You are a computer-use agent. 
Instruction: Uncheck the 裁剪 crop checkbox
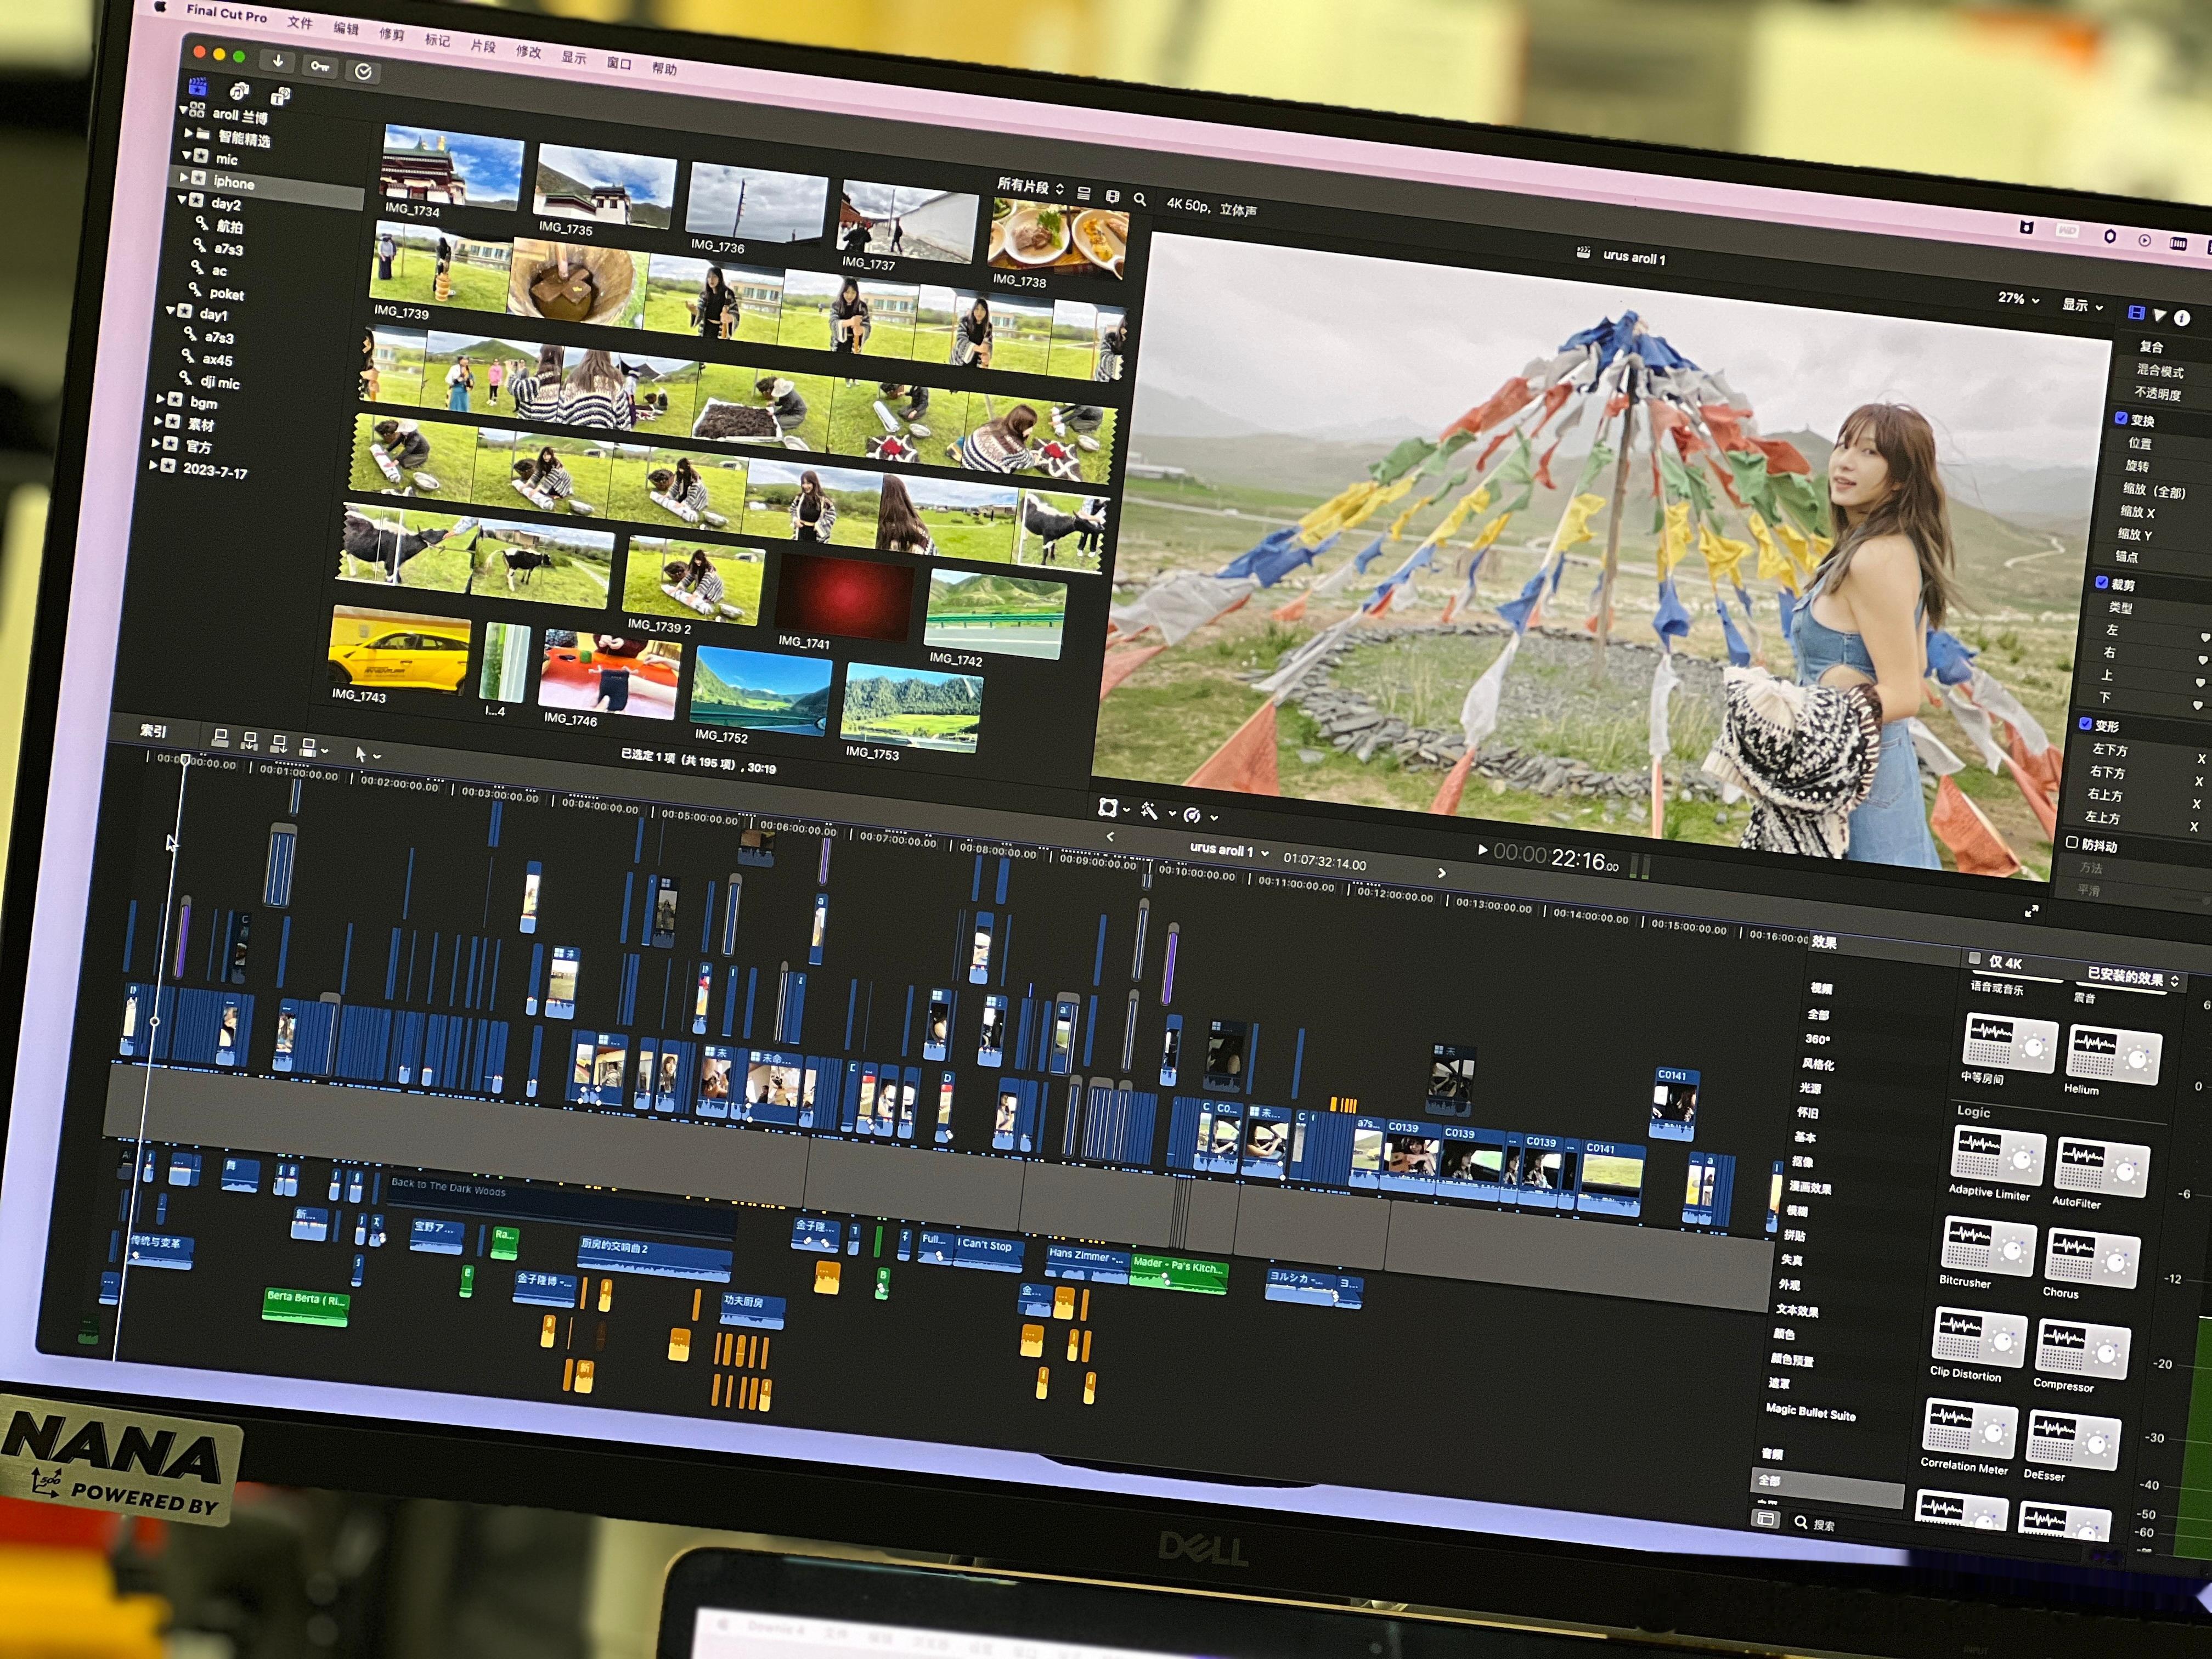2102,582
